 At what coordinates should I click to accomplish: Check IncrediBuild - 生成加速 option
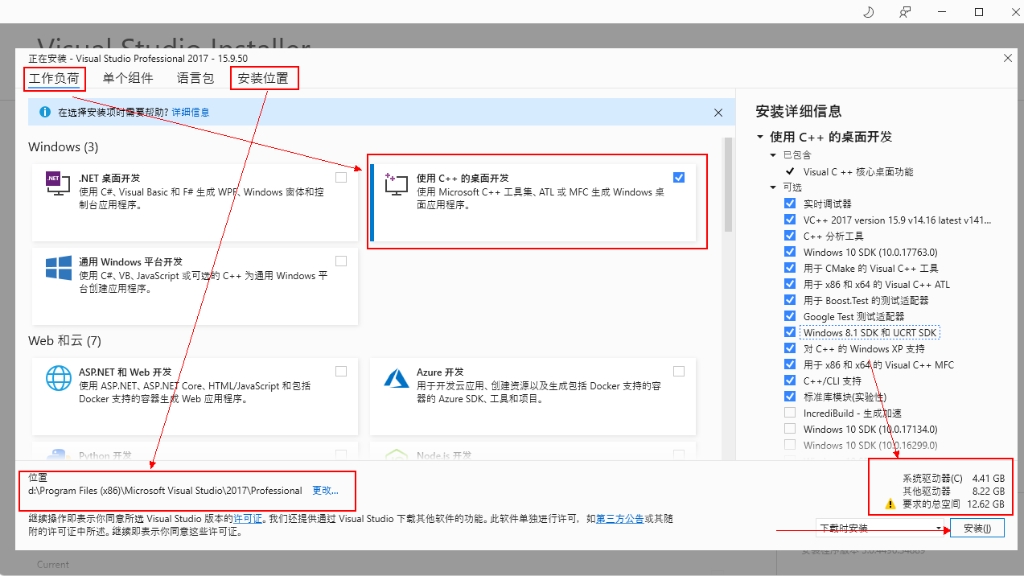coord(789,413)
